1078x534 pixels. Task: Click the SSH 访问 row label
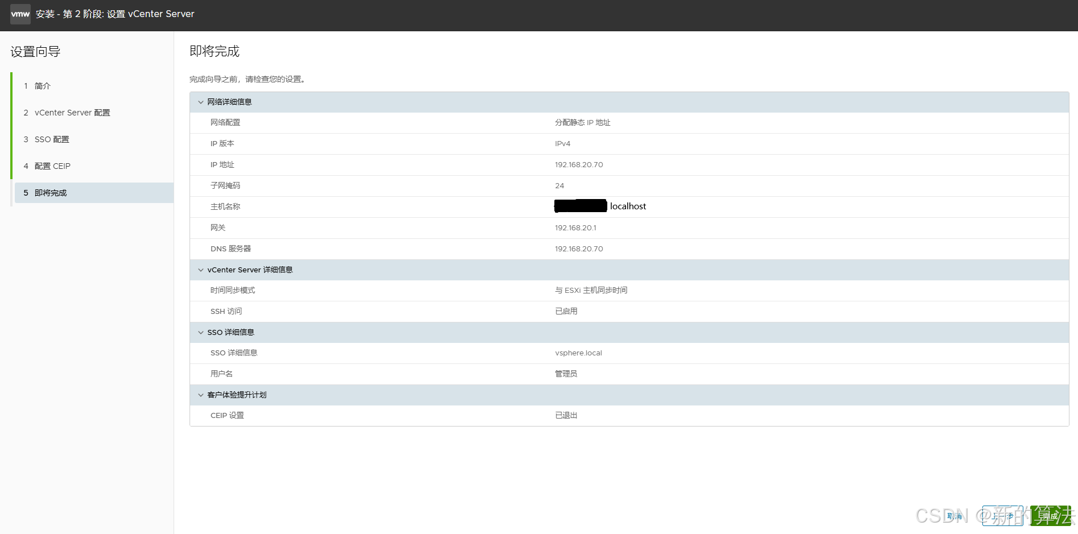coord(226,312)
